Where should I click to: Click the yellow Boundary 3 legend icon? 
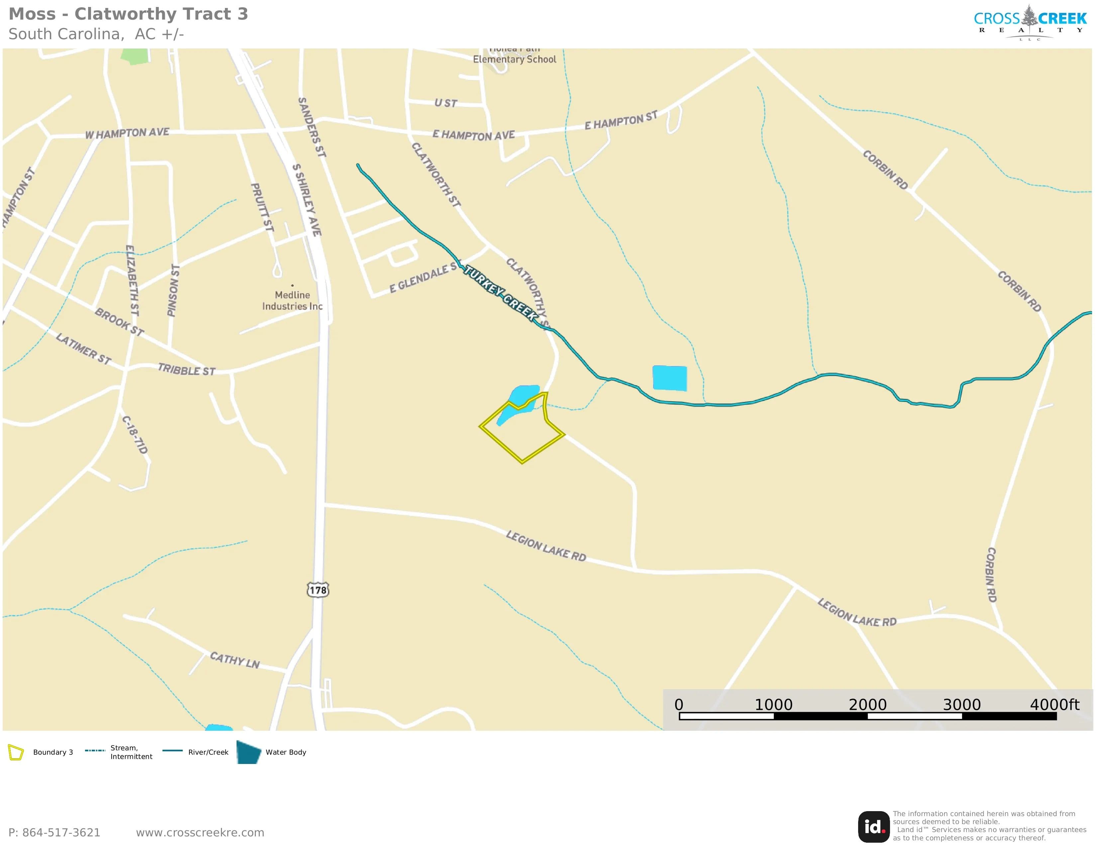tap(16, 752)
